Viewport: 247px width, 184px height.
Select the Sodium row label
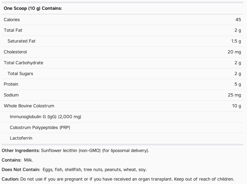(11, 95)
